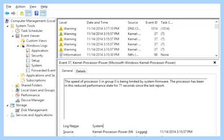The width and height of the screenshot is (224, 140).
Task: Close the event preview pane with X
Action: tap(215, 63)
